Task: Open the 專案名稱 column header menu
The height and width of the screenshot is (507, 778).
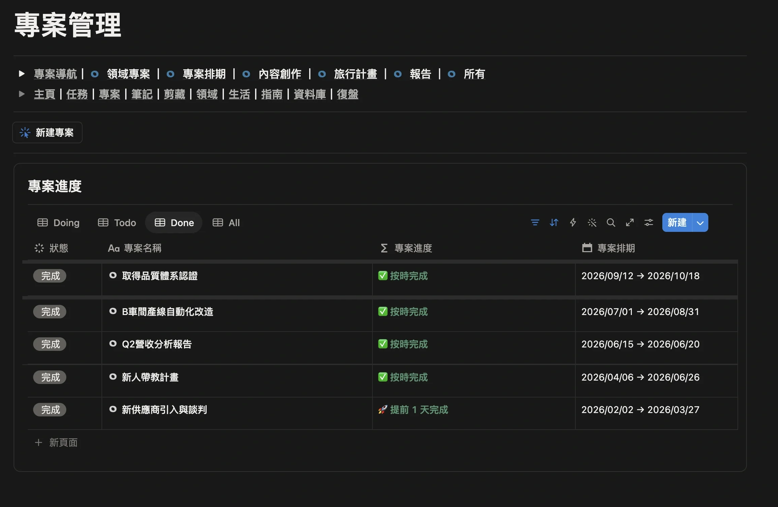Action: click(x=135, y=248)
